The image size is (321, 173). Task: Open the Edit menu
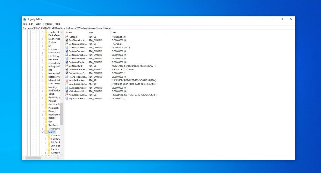(x=31, y=24)
